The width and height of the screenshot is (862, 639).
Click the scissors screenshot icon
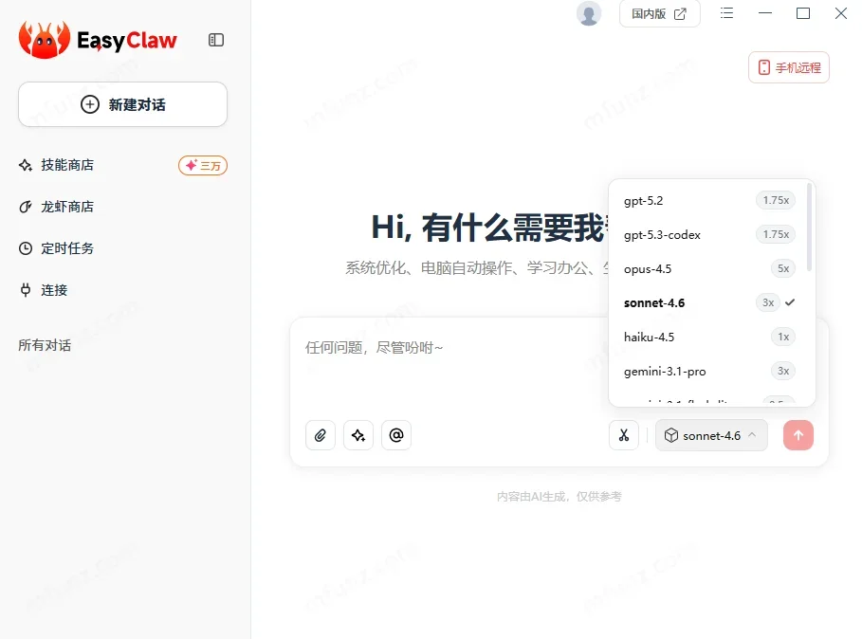624,435
